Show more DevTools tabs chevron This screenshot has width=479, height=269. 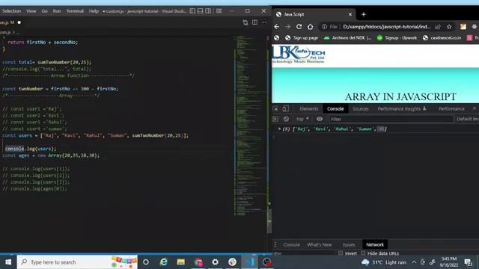tap(475, 109)
